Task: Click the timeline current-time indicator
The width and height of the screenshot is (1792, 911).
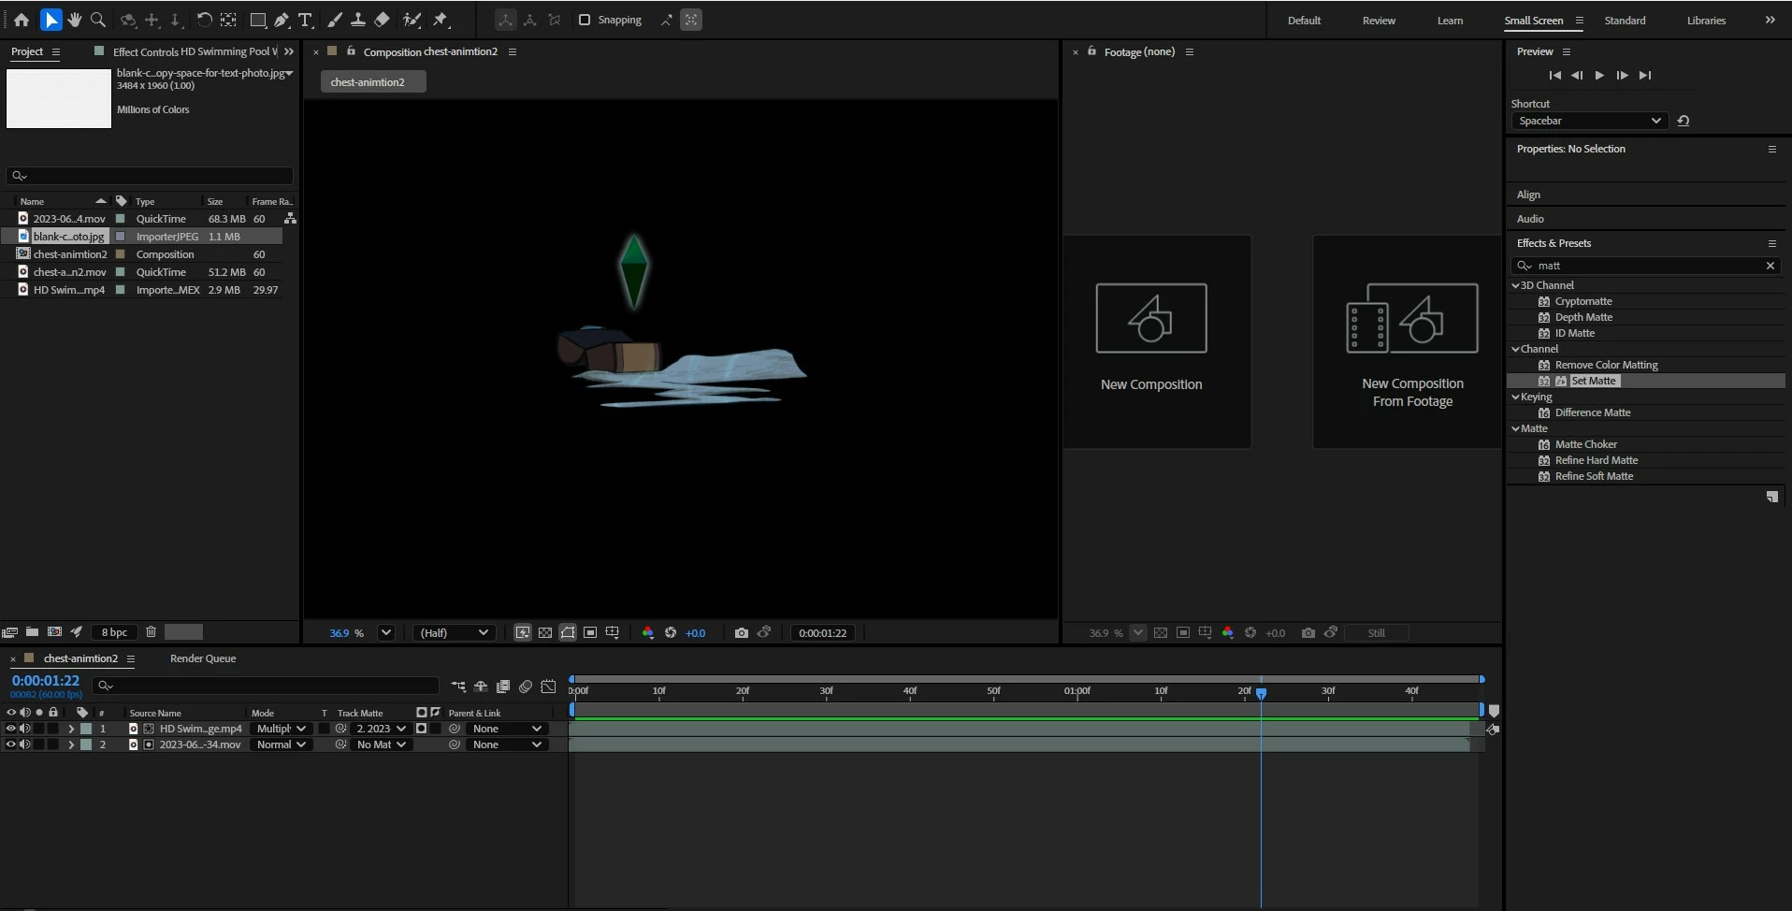Action: (x=1261, y=693)
